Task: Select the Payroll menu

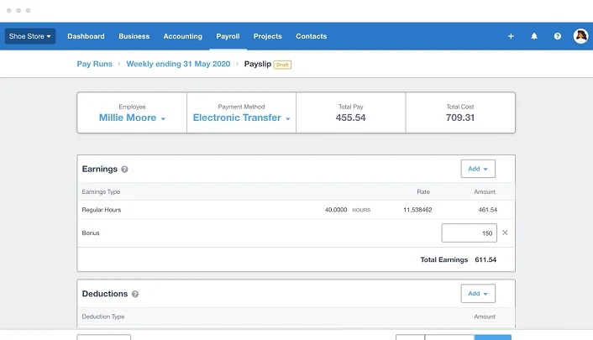Action: 228,36
